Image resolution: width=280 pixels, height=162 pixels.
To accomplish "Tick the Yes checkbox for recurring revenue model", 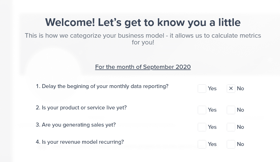I will [202, 144].
